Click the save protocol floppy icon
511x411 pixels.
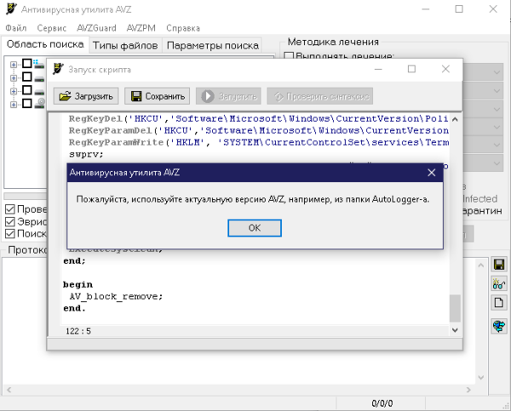click(498, 265)
